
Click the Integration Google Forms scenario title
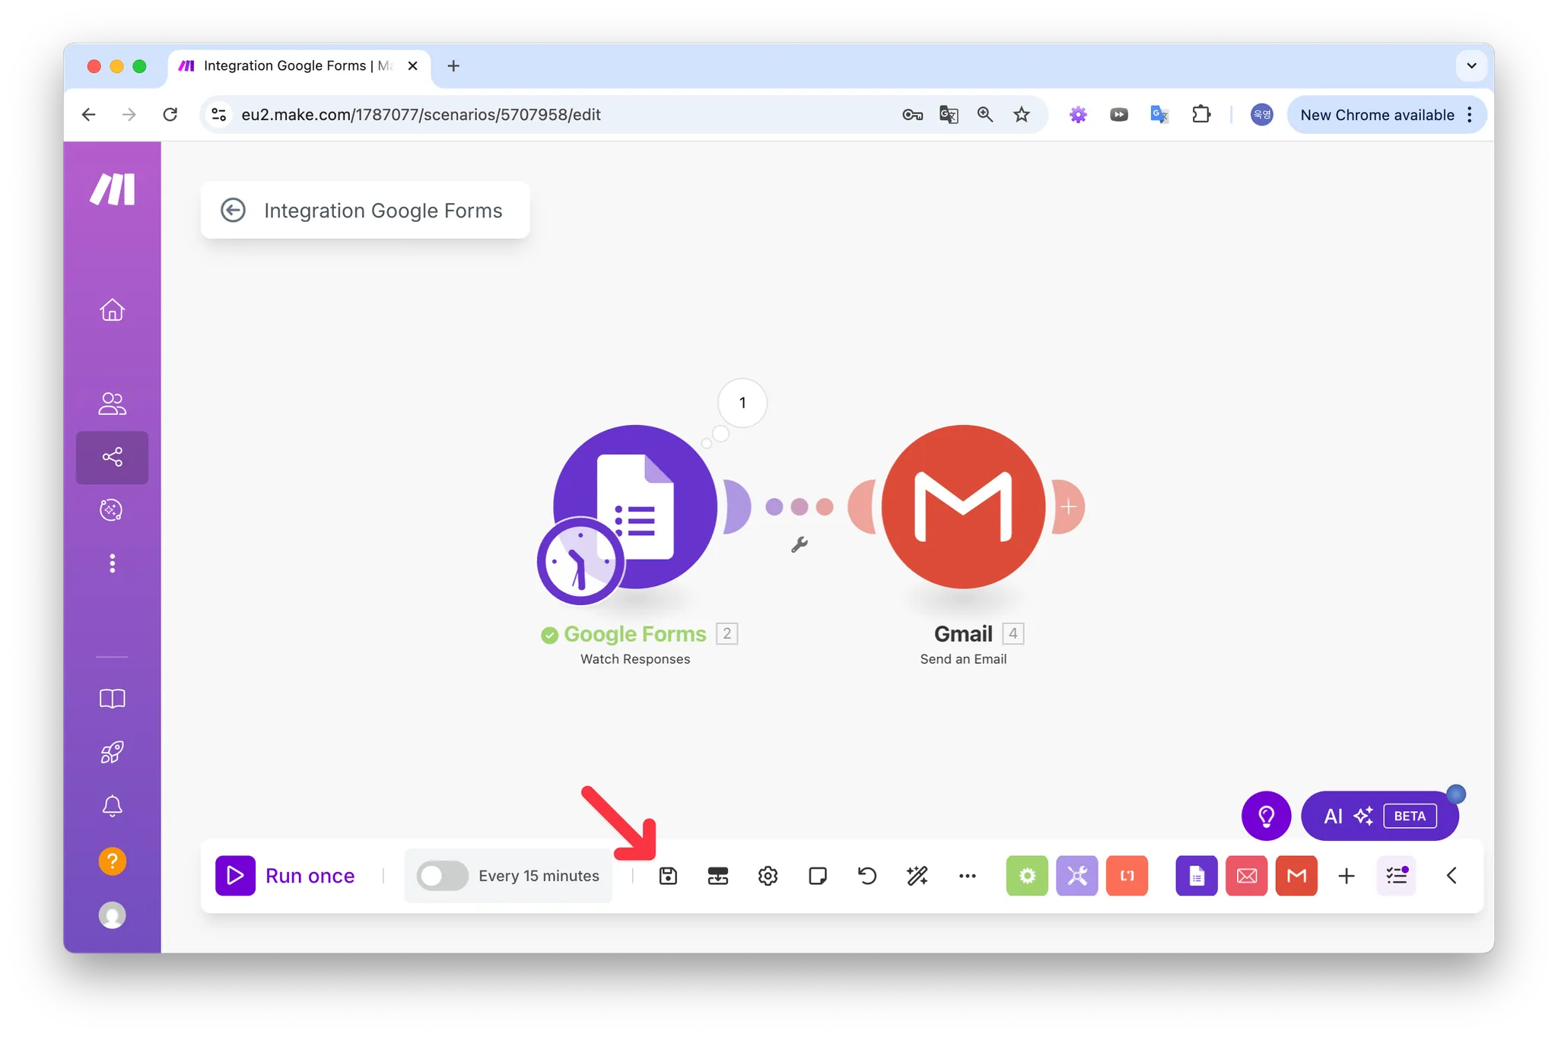tap(383, 211)
